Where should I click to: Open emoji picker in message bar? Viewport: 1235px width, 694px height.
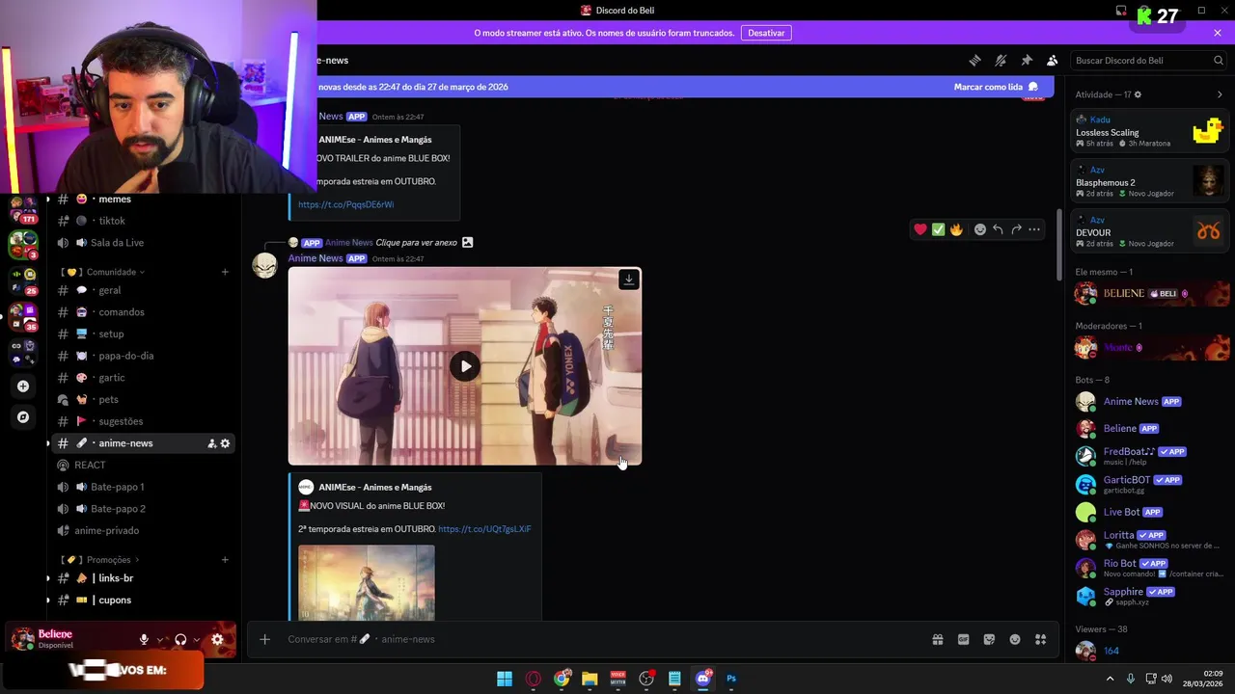point(1015,639)
